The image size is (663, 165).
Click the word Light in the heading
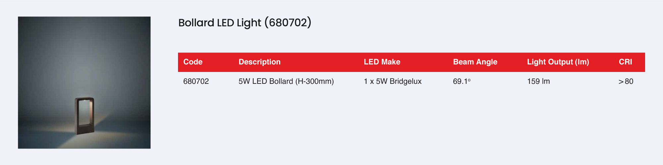[249, 23]
